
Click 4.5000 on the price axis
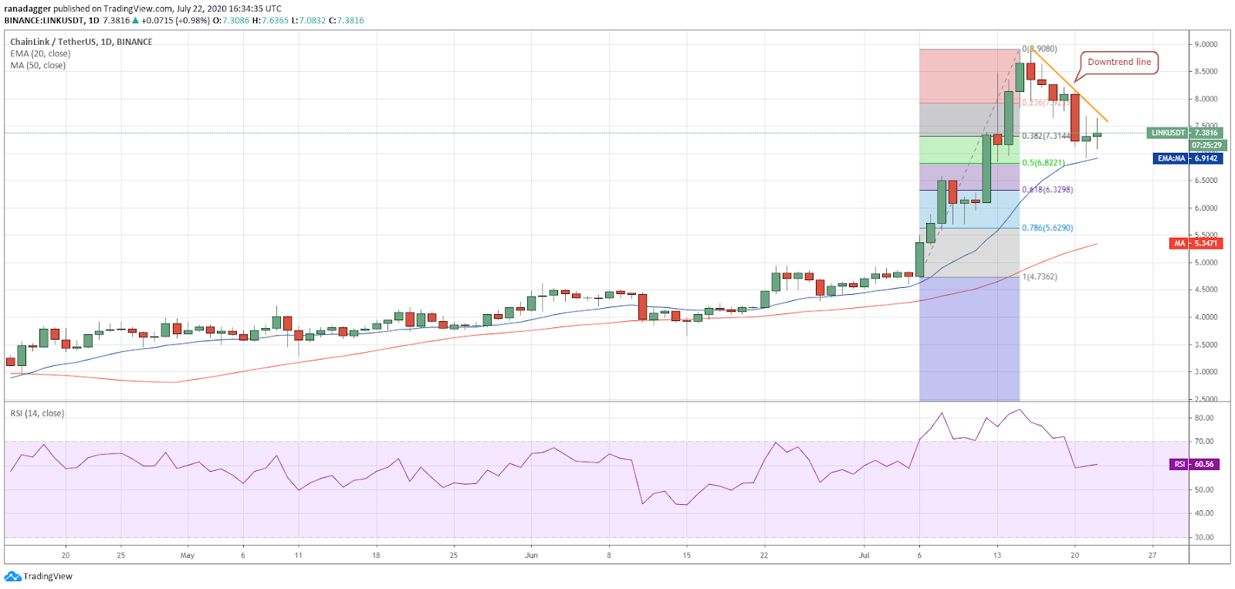(1206, 289)
